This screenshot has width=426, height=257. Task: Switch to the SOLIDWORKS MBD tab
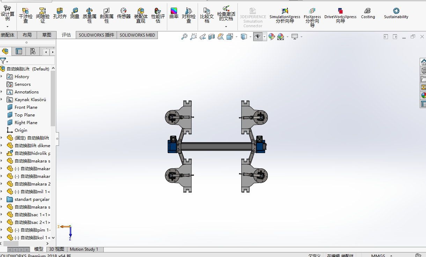tap(137, 35)
